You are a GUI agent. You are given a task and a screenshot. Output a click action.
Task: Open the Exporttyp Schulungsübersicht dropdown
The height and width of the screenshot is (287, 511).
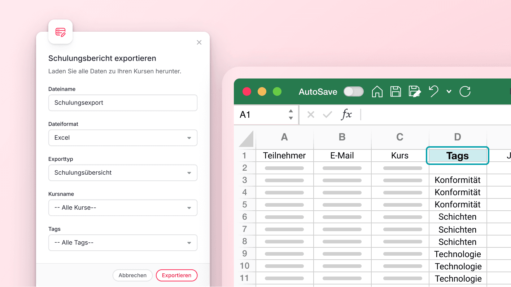(123, 172)
